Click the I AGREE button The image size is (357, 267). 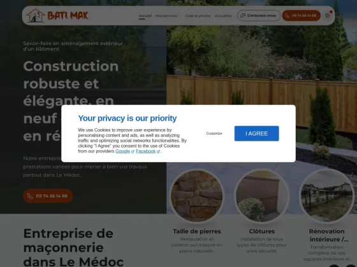point(256,133)
